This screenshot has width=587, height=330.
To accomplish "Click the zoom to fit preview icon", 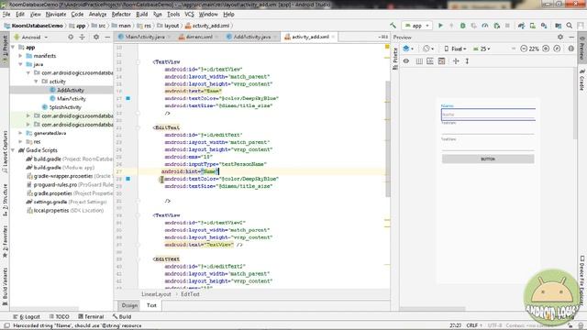I will click(x=557, y=49).
